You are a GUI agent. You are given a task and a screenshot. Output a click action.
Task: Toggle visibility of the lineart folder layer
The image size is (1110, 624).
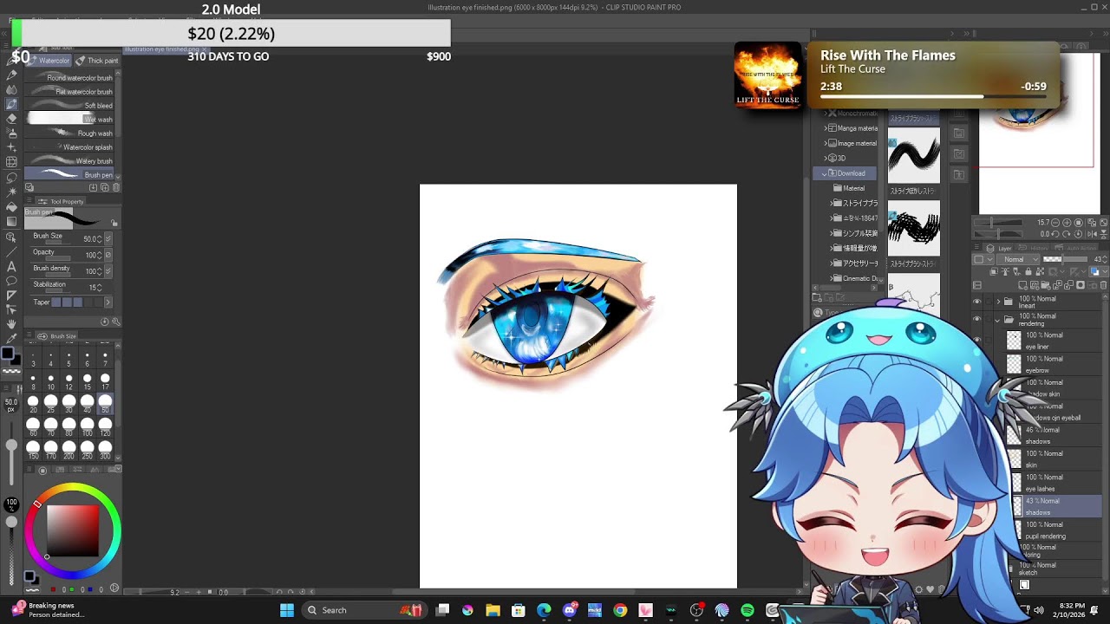pyautogui.click(x=976, y=302)
